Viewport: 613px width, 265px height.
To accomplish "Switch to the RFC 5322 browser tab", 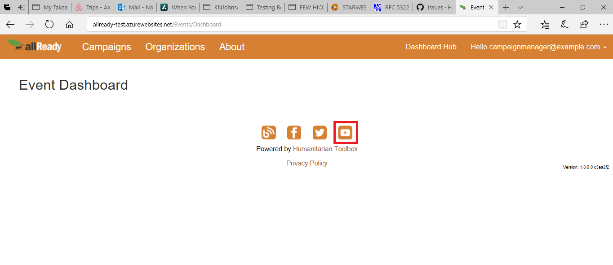I will [391, 7].
